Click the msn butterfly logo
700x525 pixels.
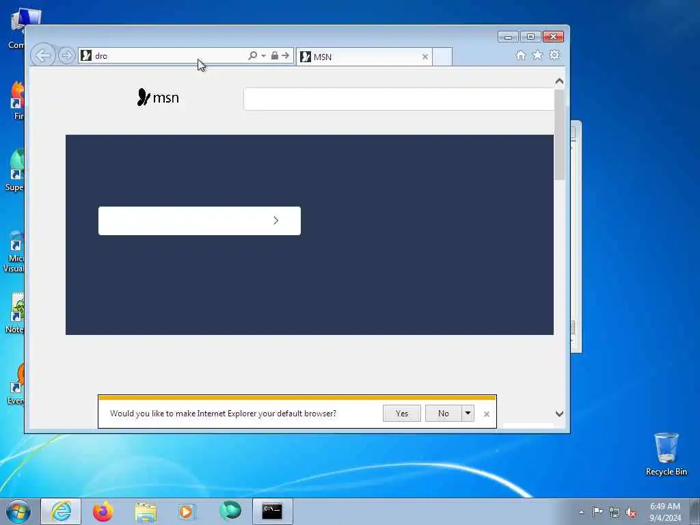158,97
